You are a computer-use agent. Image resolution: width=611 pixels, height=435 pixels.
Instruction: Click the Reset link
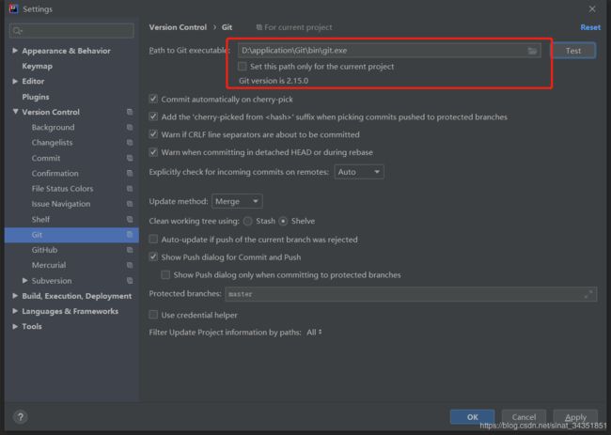click(x=590, y=27)
